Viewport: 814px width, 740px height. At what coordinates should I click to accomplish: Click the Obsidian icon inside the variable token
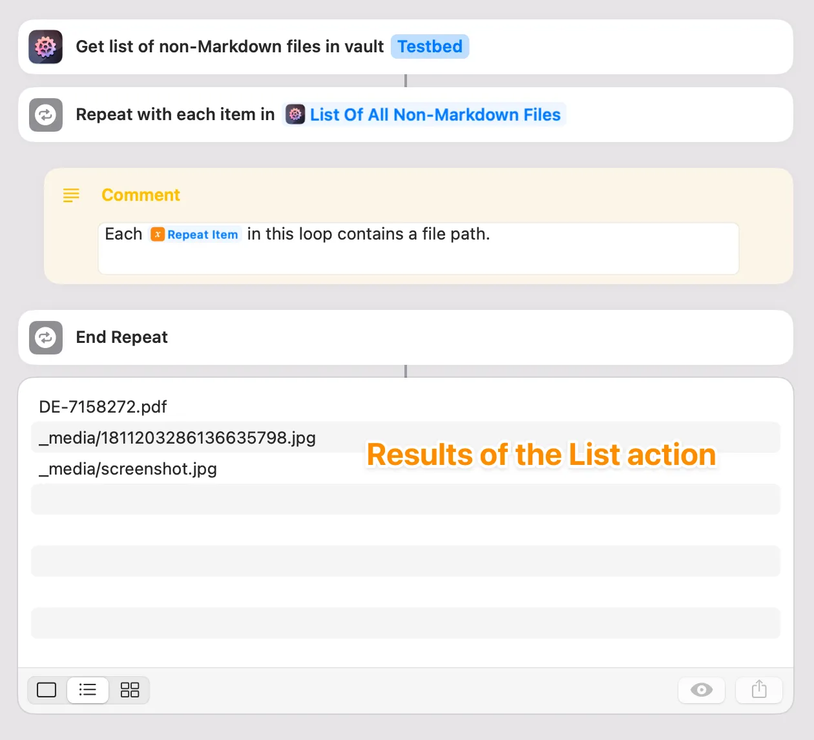point(295,114)
